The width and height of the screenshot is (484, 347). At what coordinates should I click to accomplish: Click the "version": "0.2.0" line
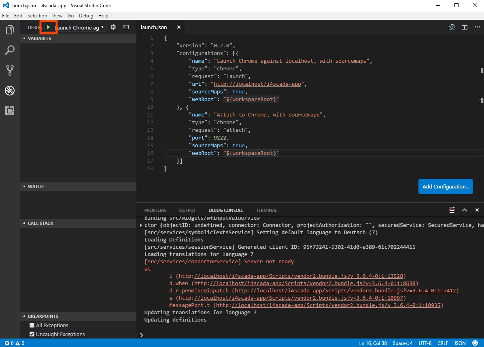206,46
